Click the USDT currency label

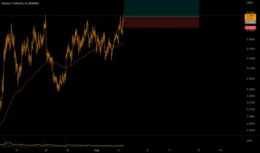(x=250, y=3)
